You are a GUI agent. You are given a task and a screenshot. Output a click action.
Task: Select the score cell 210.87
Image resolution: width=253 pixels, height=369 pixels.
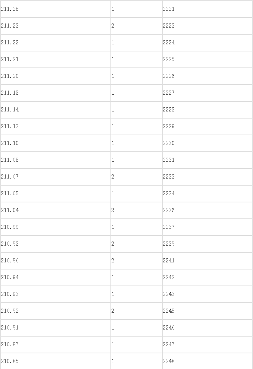pos(56,344)
